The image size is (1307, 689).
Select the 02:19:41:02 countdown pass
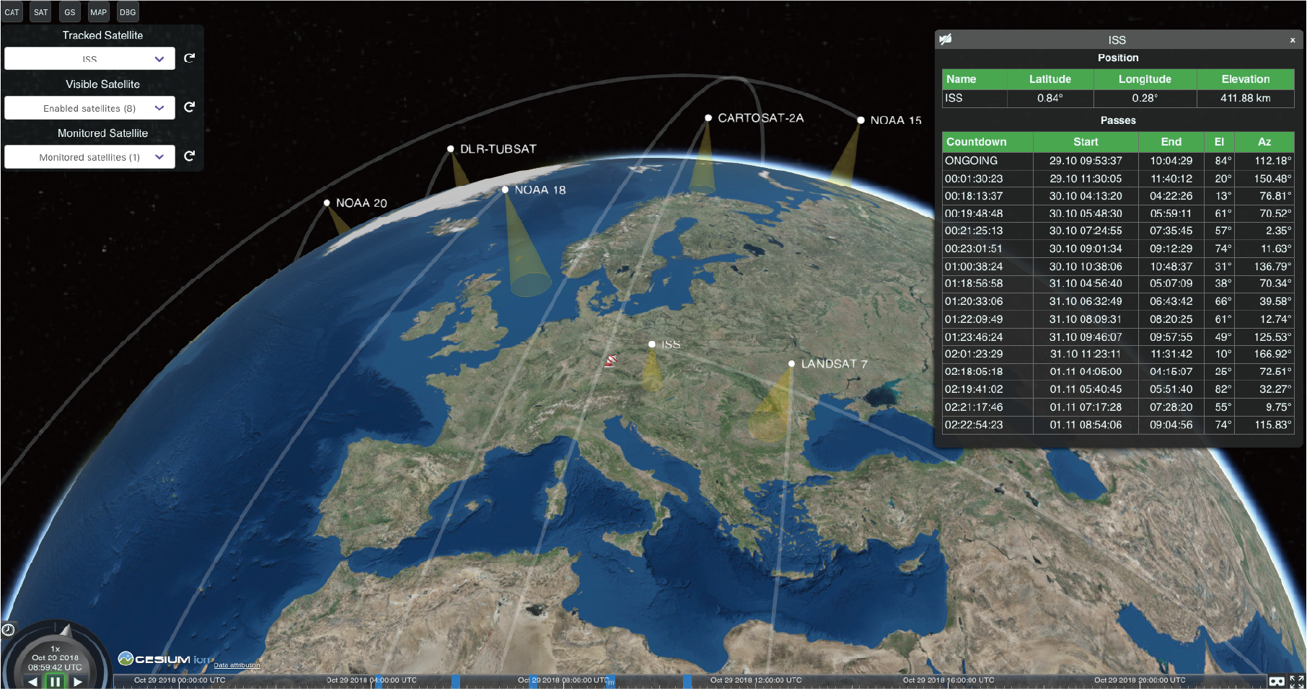tap(1118, 389)
